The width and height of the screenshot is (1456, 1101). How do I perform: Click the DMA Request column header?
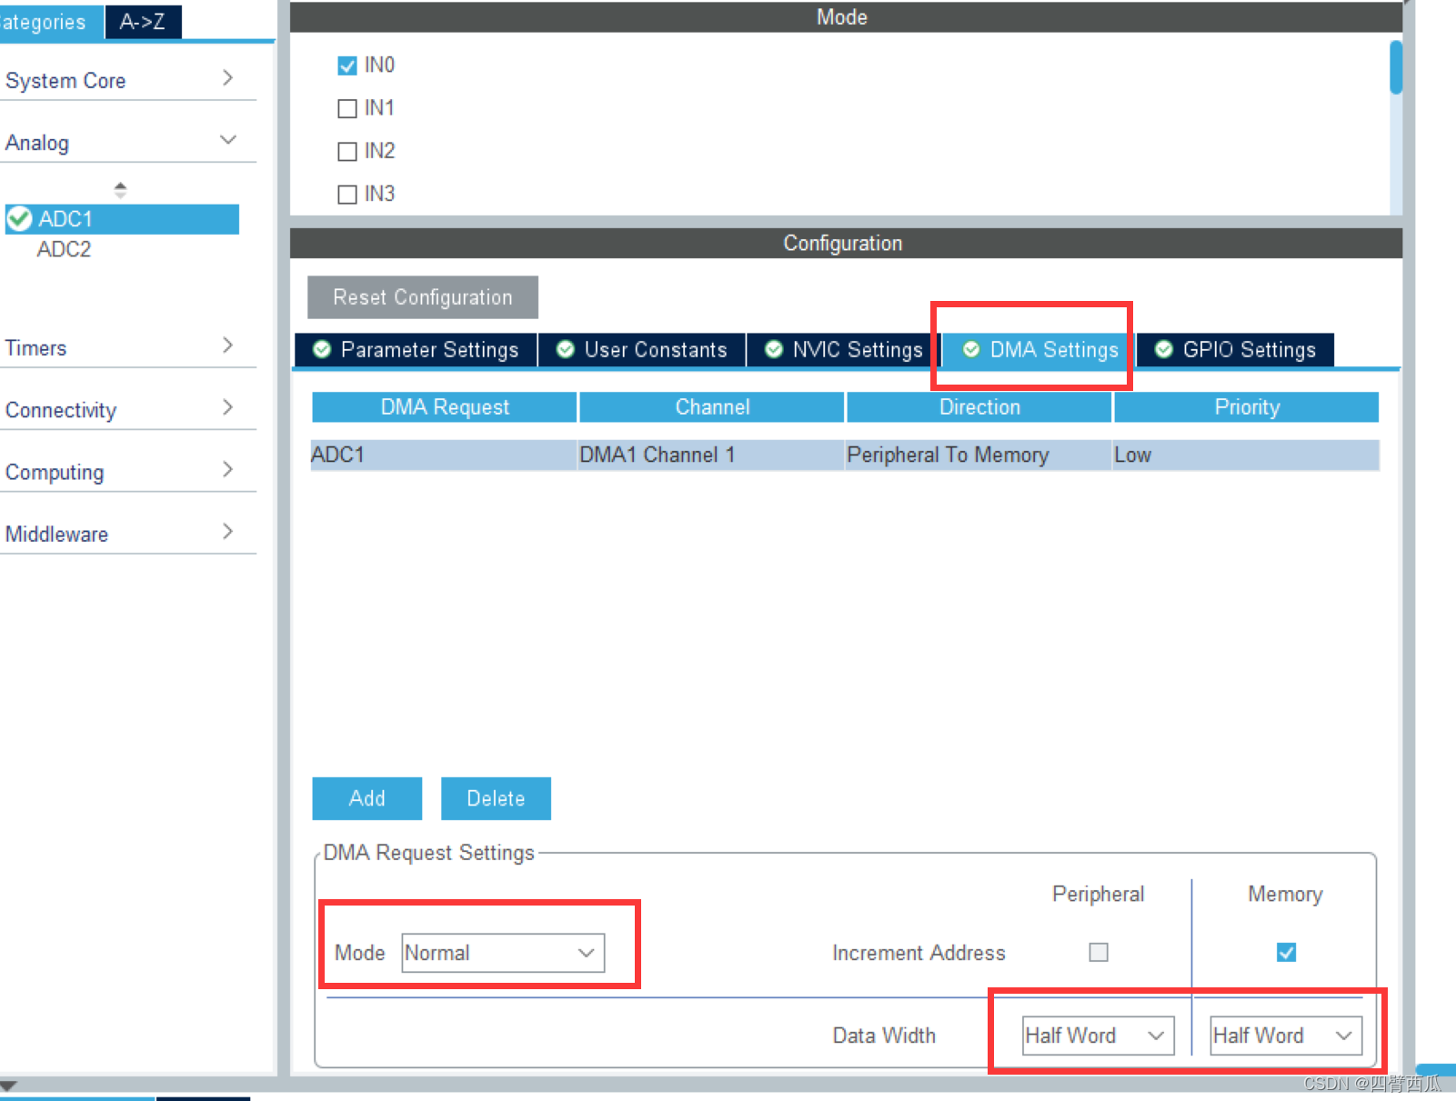click(x=445, y=407)
